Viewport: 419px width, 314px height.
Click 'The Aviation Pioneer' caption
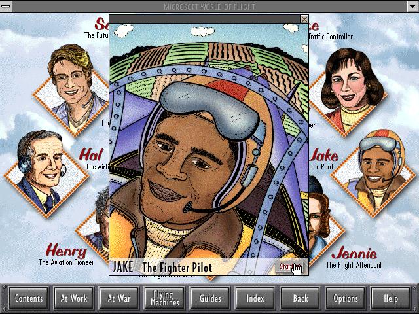(66, 262)
